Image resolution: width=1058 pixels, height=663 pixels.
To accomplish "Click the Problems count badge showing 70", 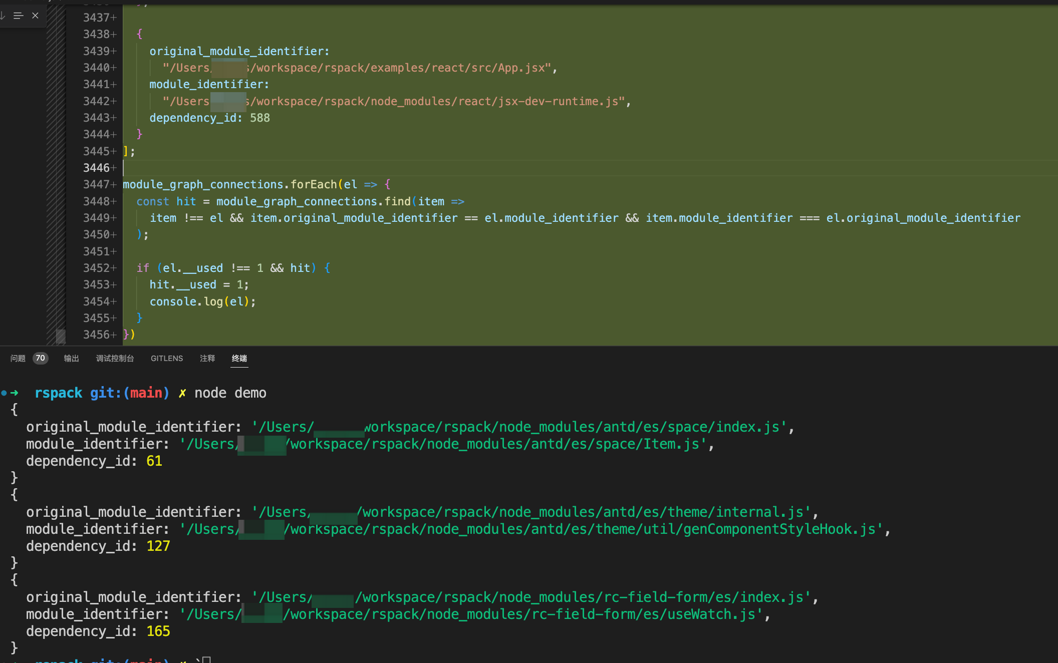I will tap(40, 358).
